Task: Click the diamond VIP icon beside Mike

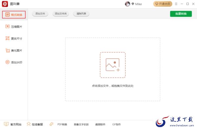Action: 133,4
